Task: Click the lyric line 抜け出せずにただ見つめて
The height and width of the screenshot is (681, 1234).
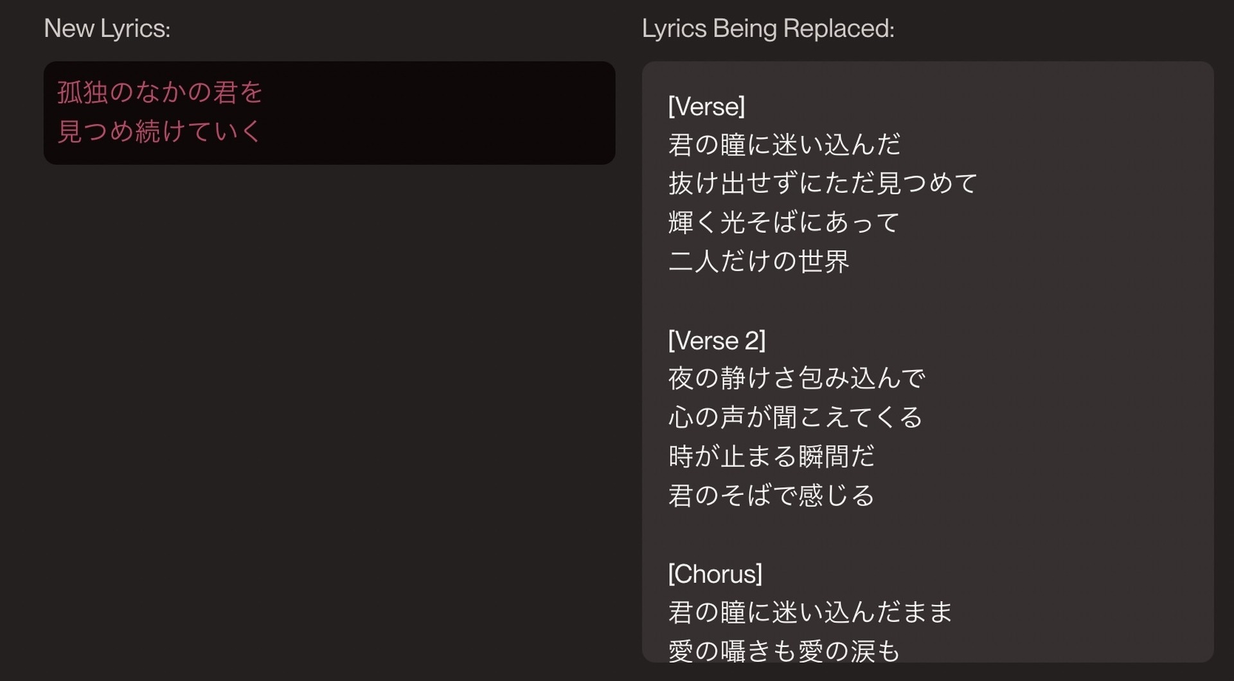Action: [x=823, y=184]
